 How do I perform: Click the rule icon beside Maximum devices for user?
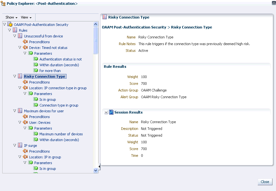pyautogui.click(x=20, y=111)
